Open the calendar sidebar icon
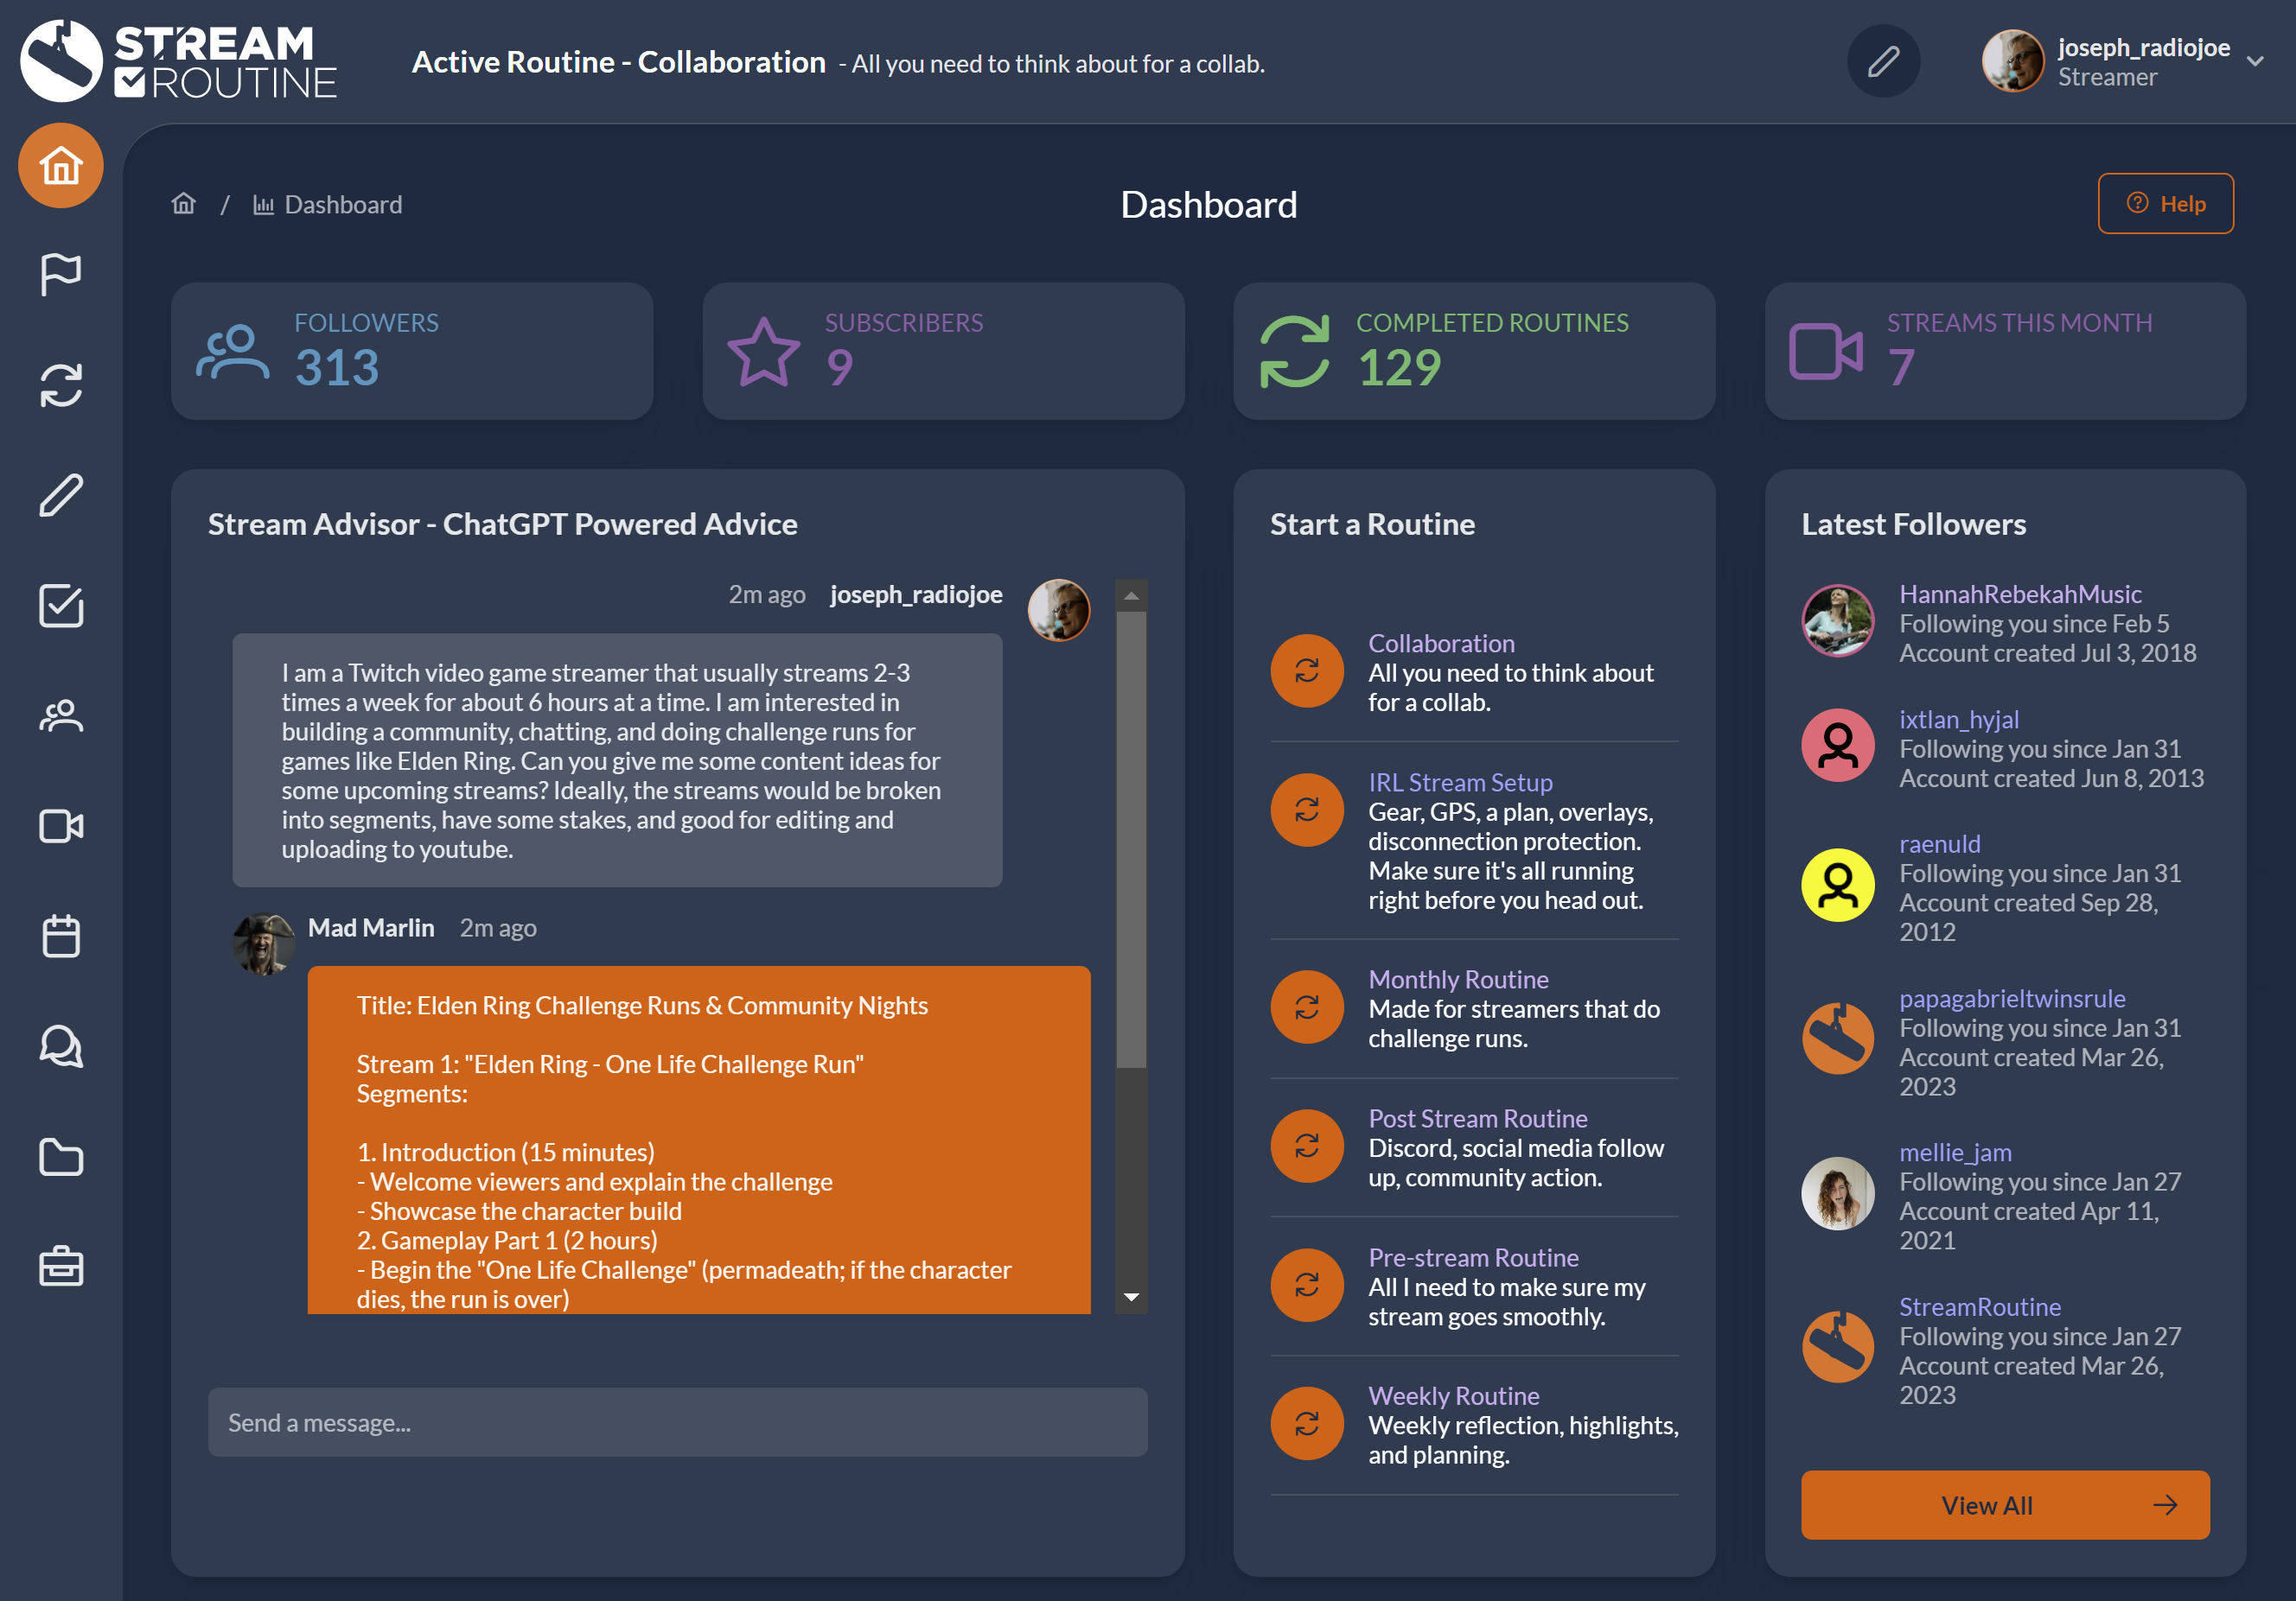2296x1601 pixels. [61, 937]
